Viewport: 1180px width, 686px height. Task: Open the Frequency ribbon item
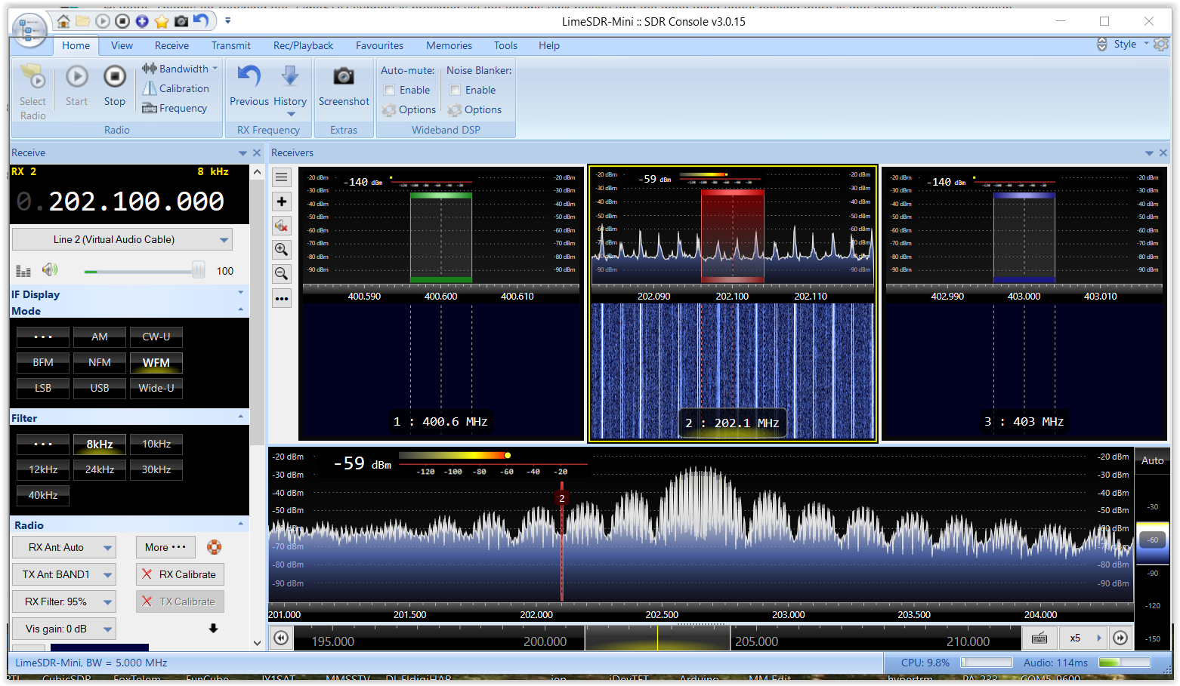point(175,108)
